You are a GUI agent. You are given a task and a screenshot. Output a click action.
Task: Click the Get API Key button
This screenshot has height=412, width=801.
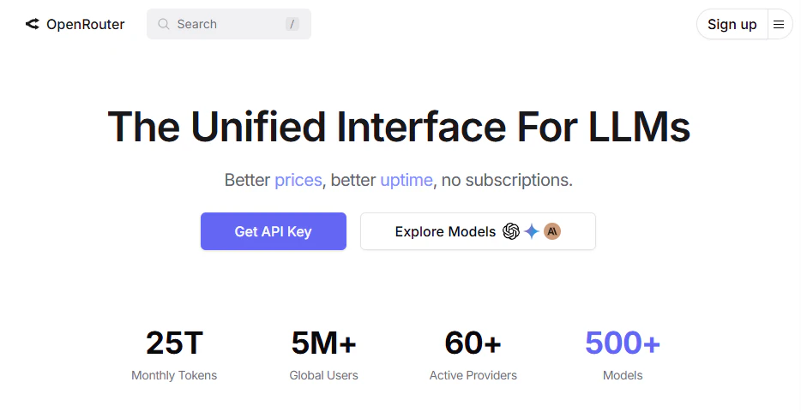point(274,231)
